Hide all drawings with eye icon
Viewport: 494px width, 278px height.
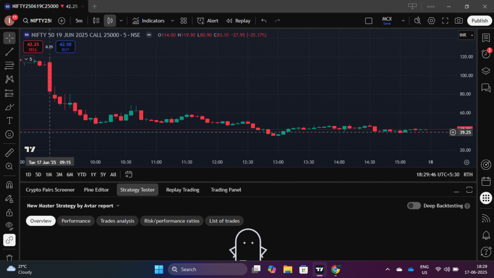click(10, 226)
